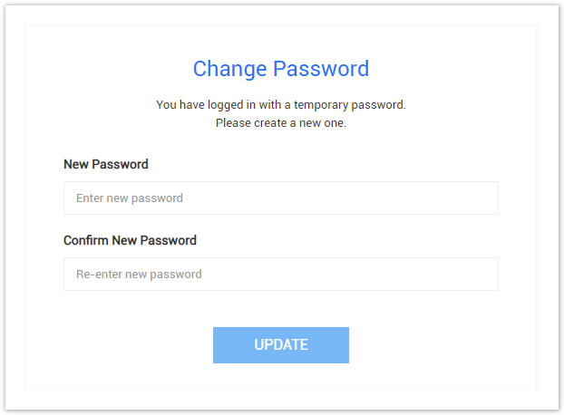Focus the Enter new password field
564x415 pixels.
tap(281, 198)
